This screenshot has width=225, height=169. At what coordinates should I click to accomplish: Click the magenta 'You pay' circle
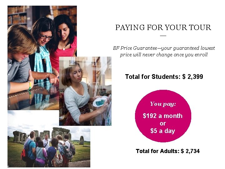click(163, 116)
